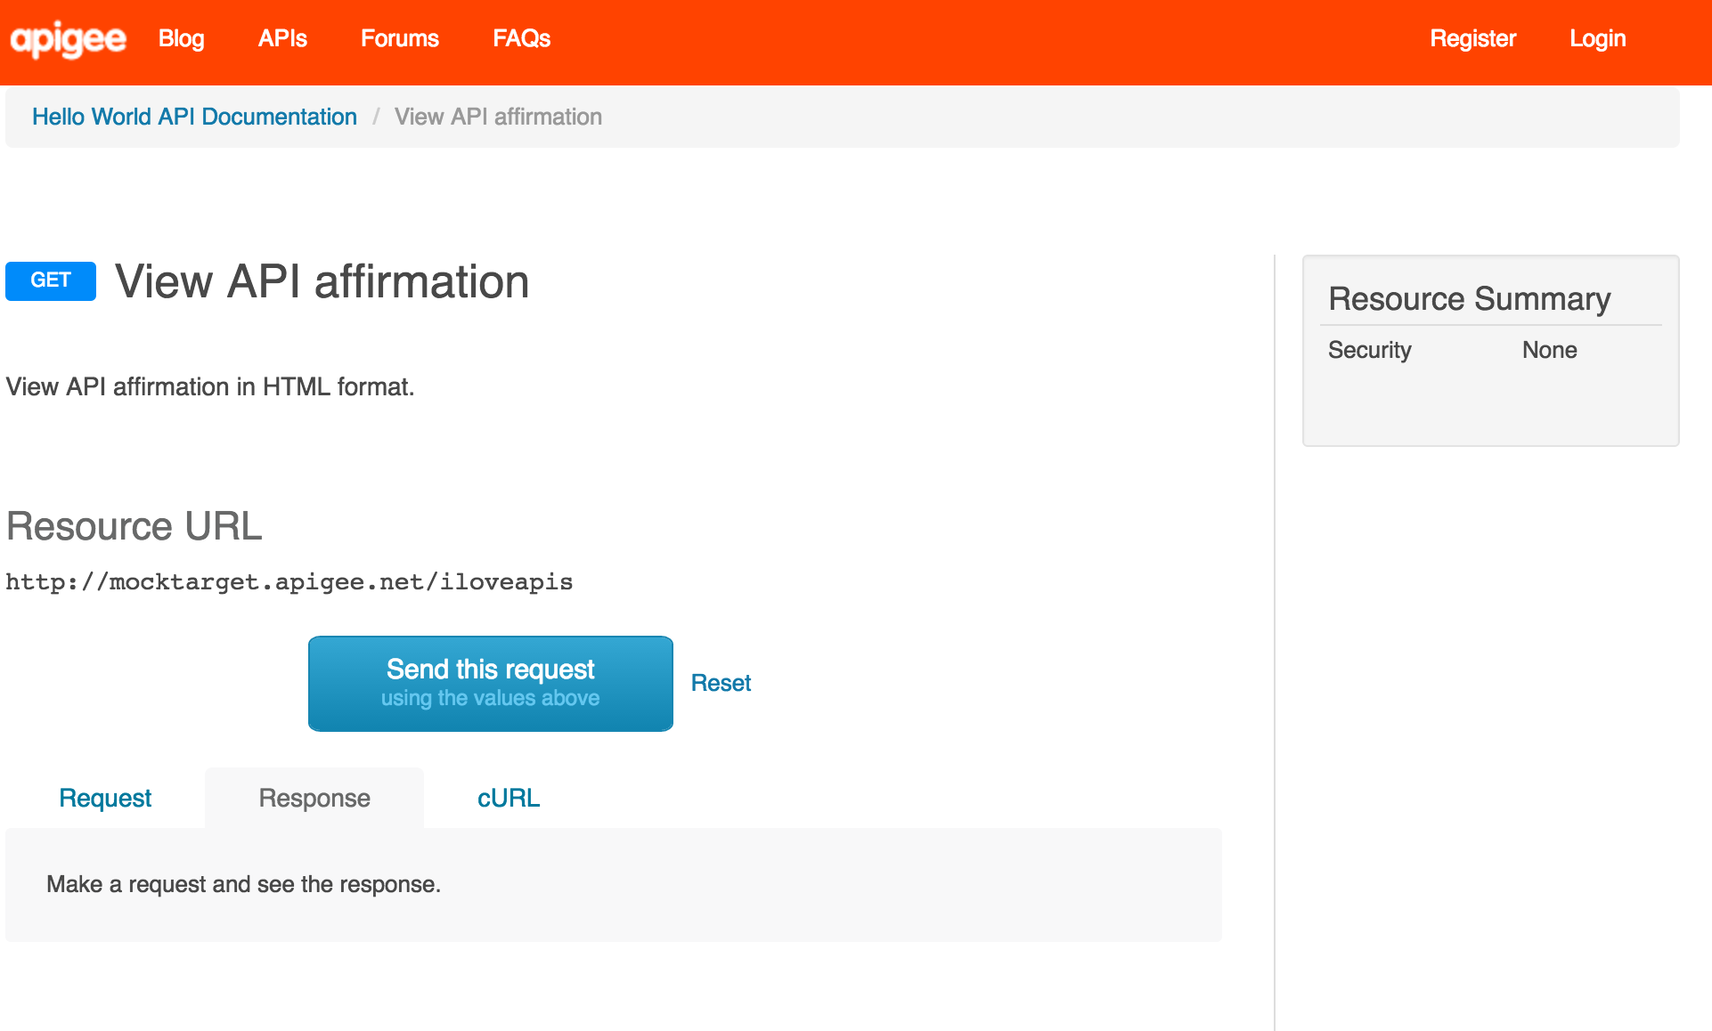Go to the APIs menu item

point(282,39)
